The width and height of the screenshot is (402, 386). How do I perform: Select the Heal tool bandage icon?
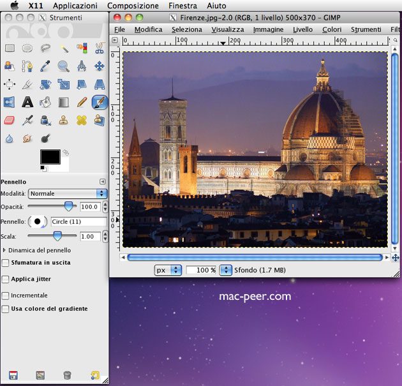point(82,120)
